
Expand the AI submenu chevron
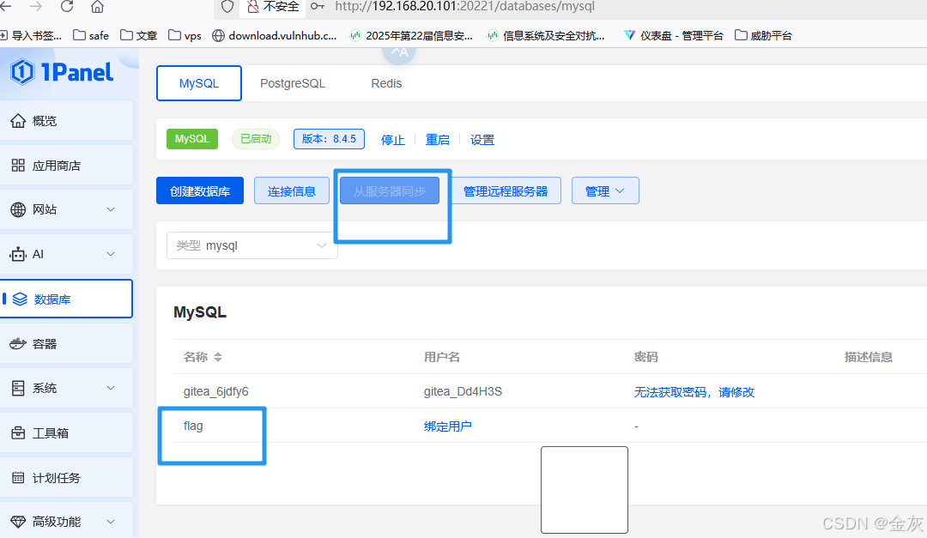(111, 254)
